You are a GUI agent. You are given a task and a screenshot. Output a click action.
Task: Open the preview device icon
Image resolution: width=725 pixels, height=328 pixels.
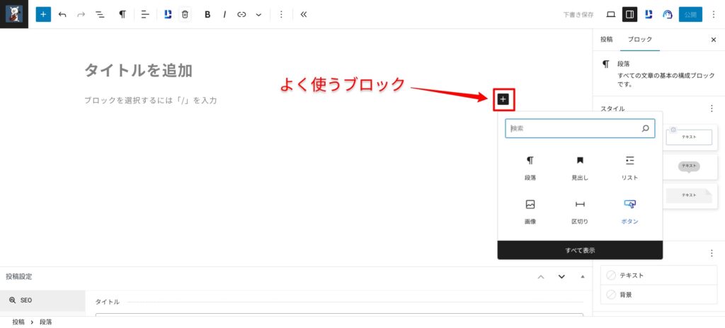[611, 14]
